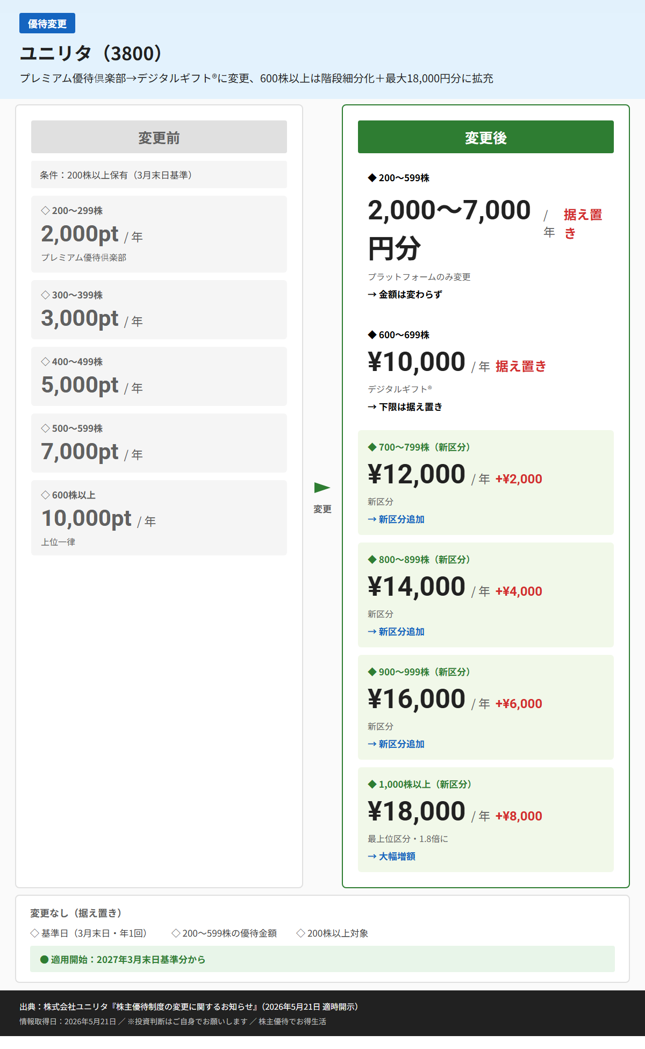Click the +¥8,000 increase label
645x1049 pixels.
tap(519, 816)
